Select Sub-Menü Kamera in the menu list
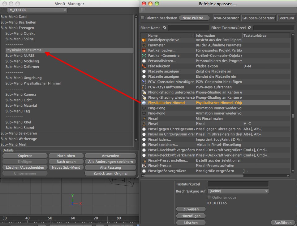297x226 pixels. (x=21, y=94)
